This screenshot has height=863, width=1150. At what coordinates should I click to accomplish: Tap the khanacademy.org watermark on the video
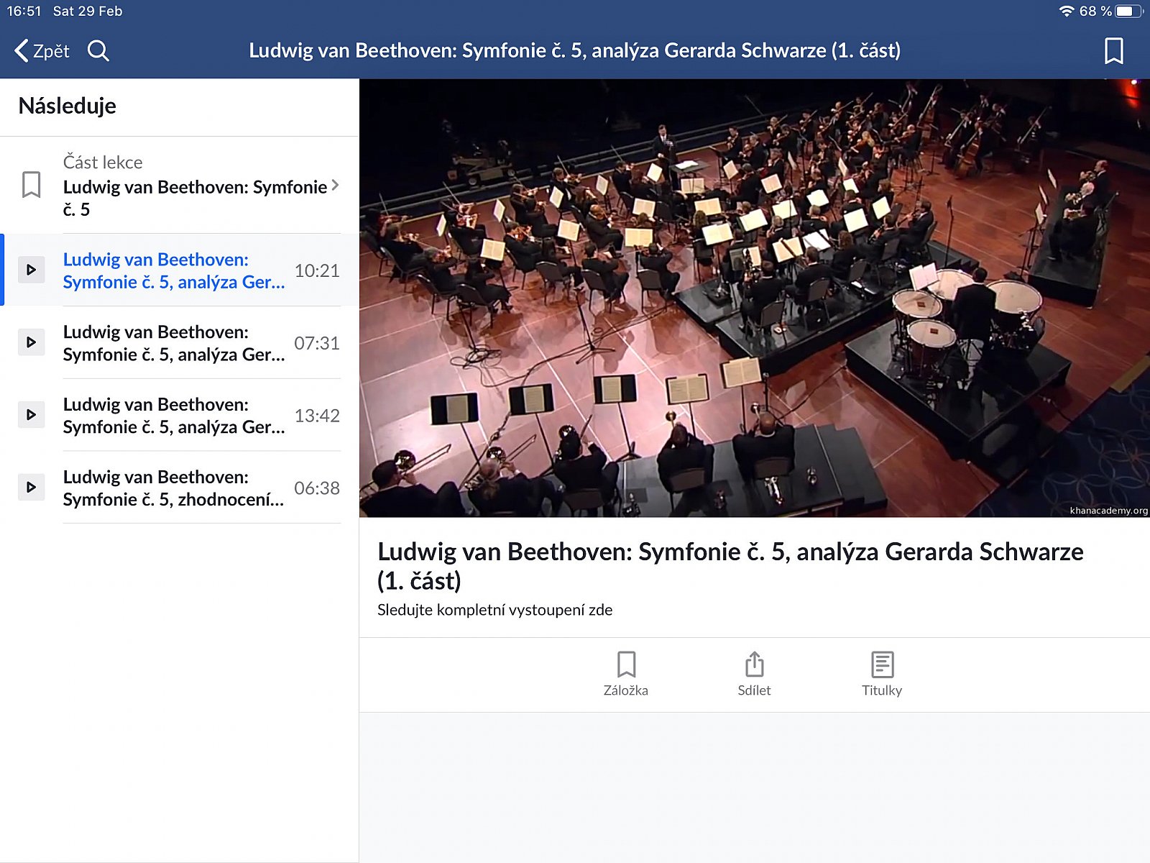tap(1108, 511)
